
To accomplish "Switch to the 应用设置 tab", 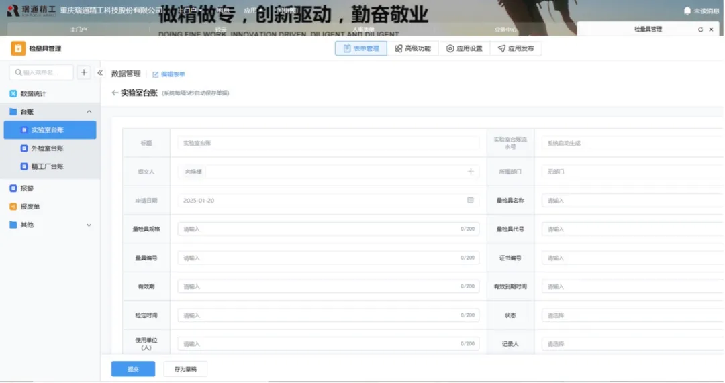I will [465, 48].
